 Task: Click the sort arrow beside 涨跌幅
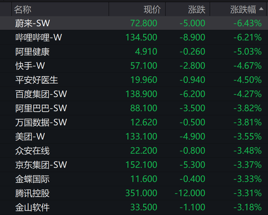(261, 9)
